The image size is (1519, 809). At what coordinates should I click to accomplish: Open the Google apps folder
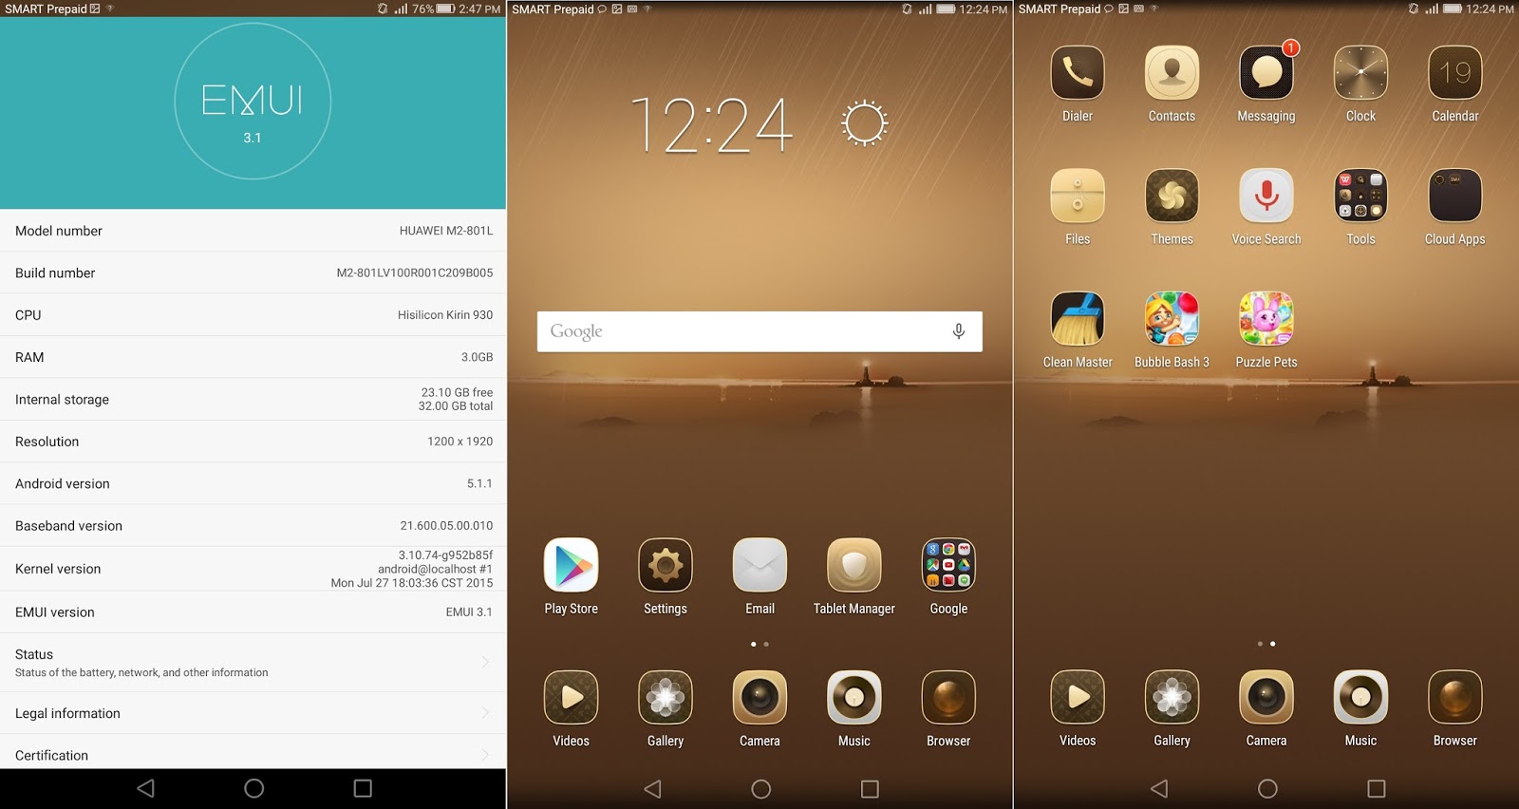click(x=948, y=565)
